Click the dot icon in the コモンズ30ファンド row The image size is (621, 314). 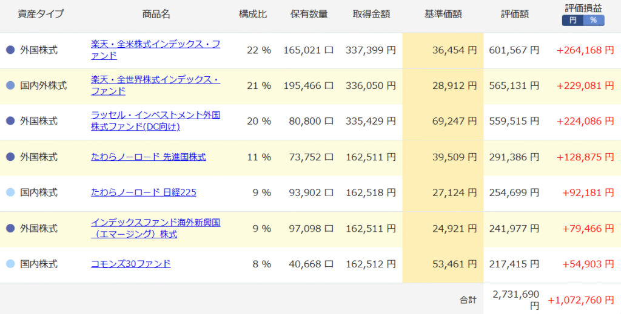point(10,264)
